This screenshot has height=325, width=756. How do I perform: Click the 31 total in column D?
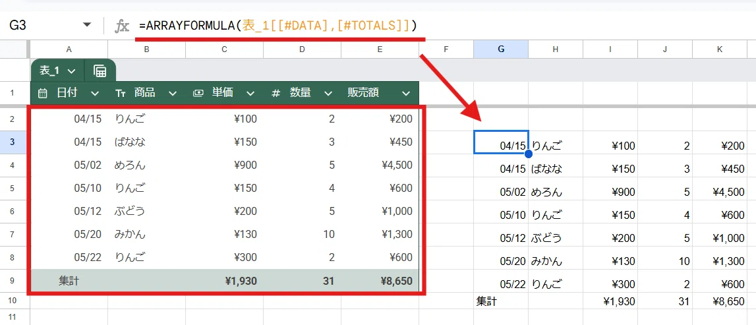(329, 281)
